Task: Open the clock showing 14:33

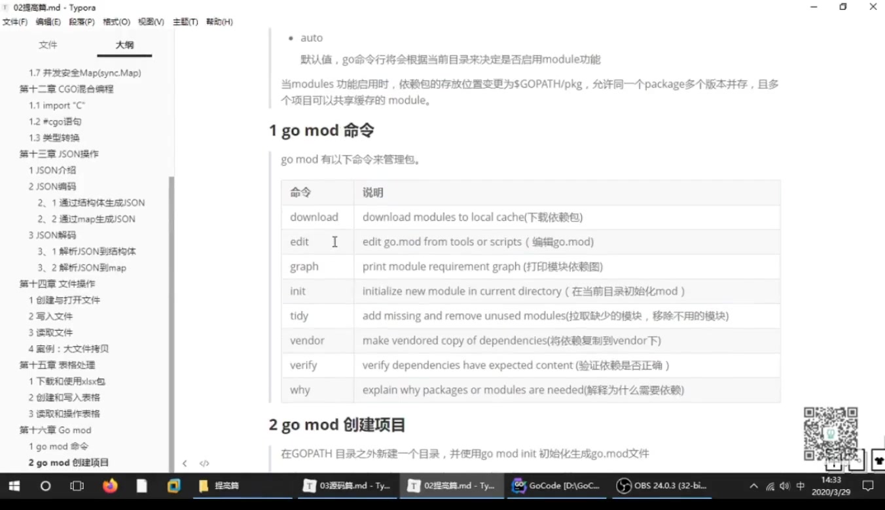Action: point(831,486)
